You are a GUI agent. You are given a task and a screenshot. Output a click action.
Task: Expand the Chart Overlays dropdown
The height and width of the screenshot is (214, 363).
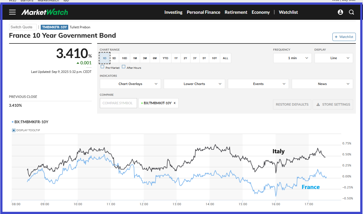point(130,84)
